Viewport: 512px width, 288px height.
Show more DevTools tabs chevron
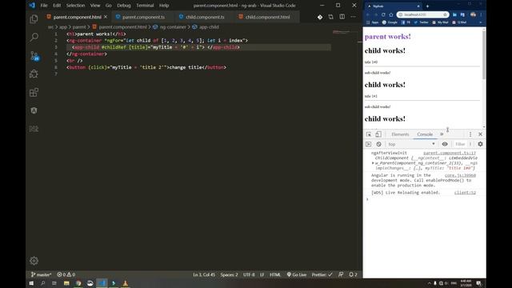tap(442, 134)
